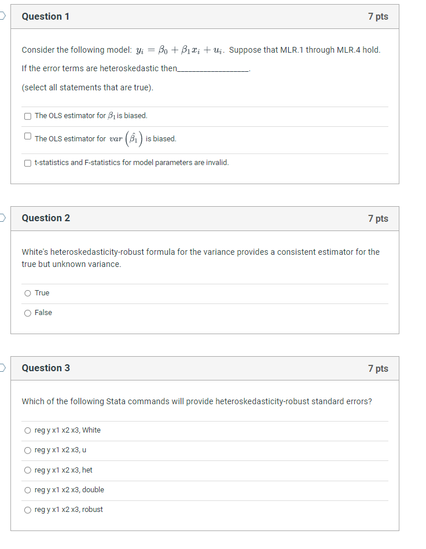Click the '7 pts' label on Question 1
The height and width of the screenshot is (549, 426).
[378, 16]
